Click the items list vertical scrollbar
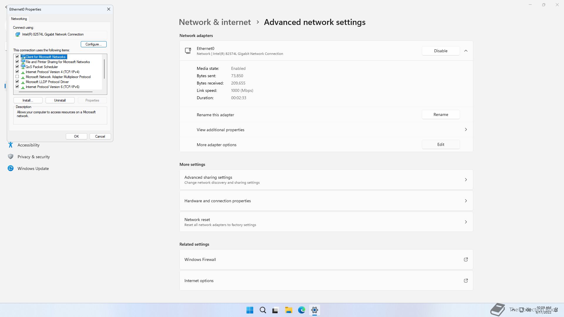Screen dimensions: 564x317 pyautogui.click(x=104, y=69)
